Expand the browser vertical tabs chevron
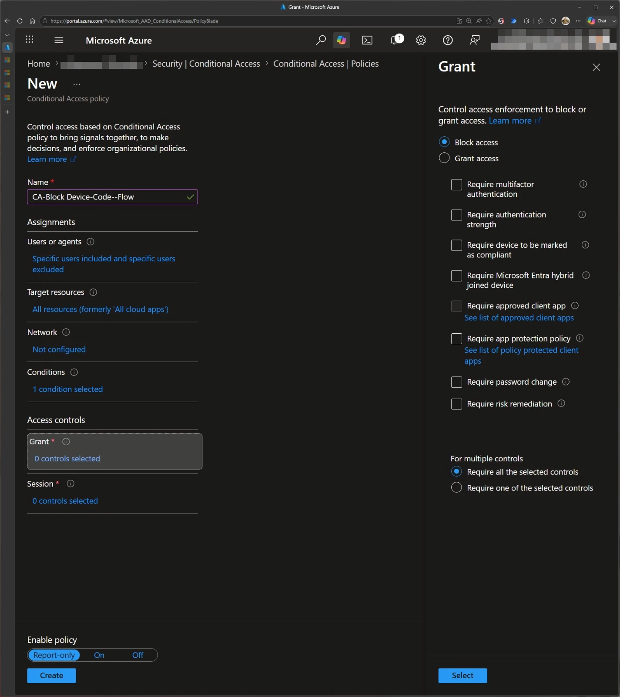This screenshot has width=620, height=697. point(7,35)
